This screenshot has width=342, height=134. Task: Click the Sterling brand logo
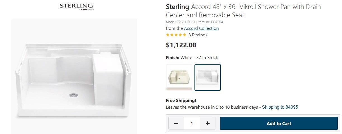coord(76,6)
